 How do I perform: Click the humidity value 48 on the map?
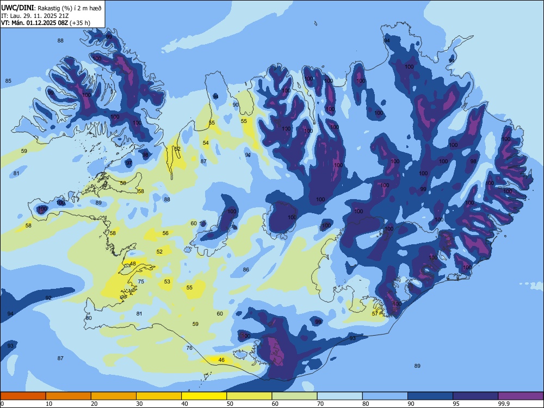click(133, 264)
